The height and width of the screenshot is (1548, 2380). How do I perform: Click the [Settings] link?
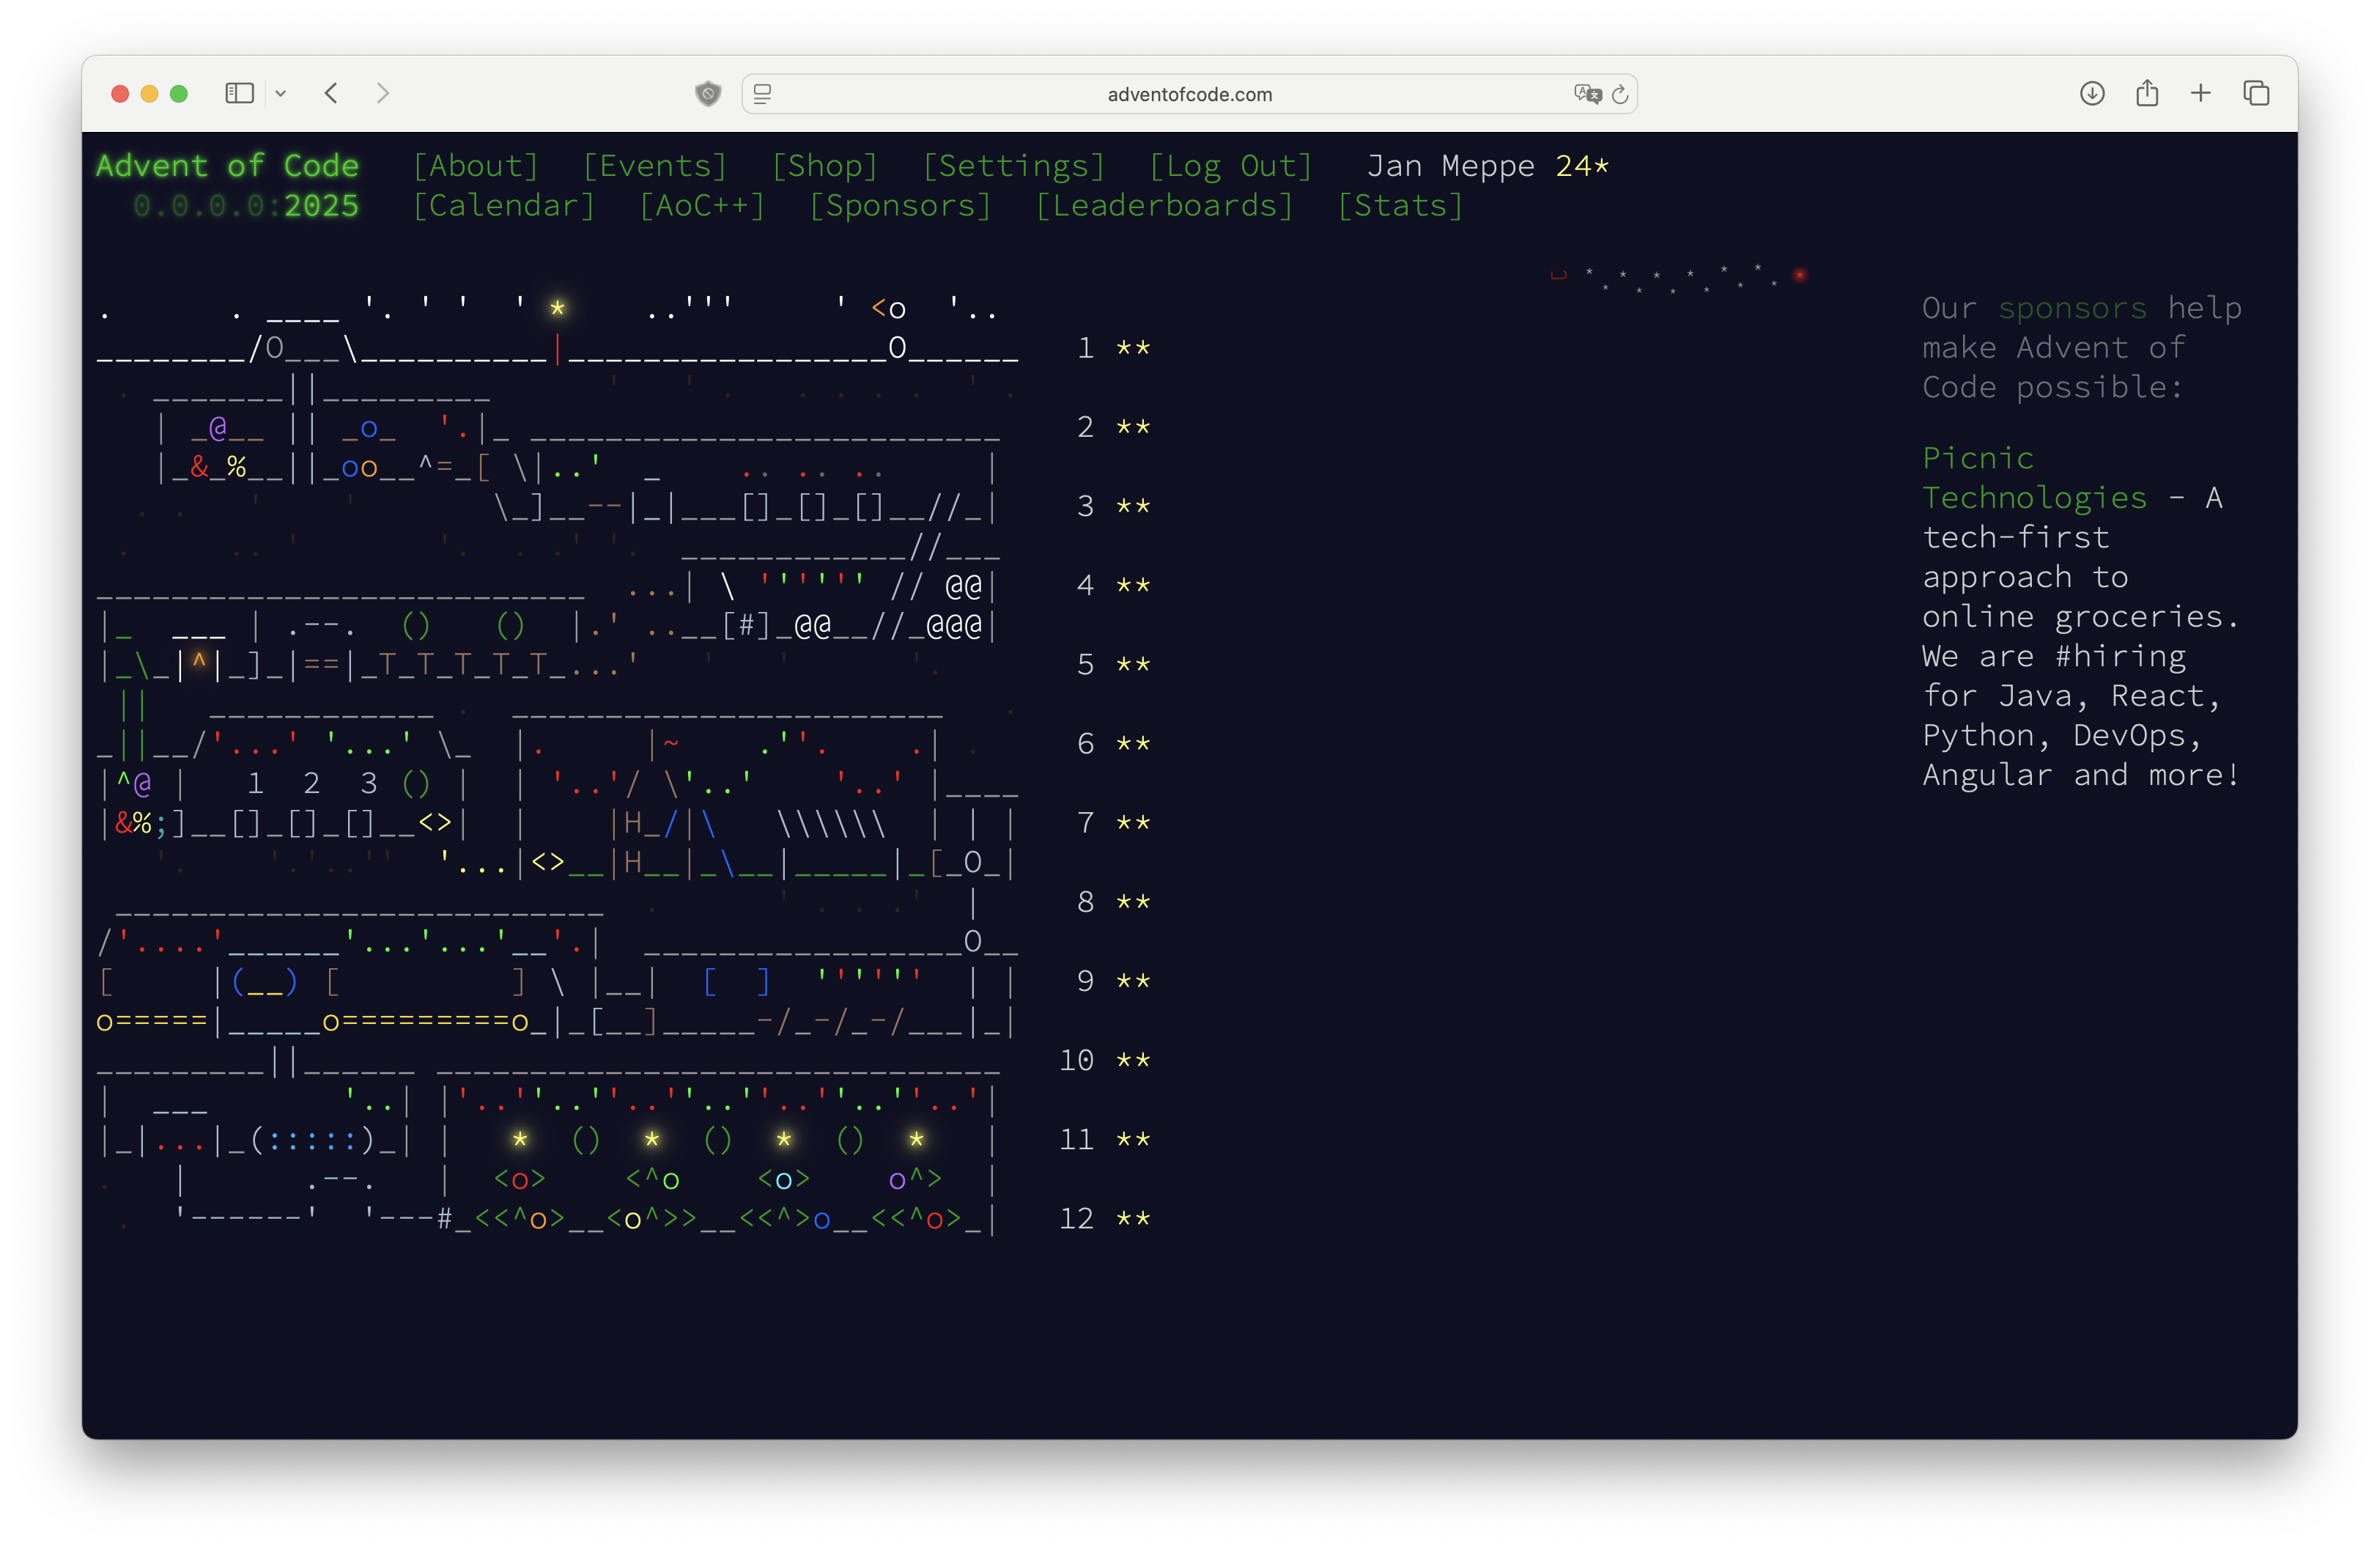[1013, 166]
